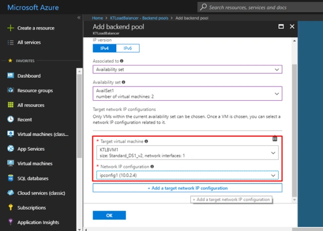This screenshot has height=231, width=323.
Task: Go to Home breadcrumb
Action: click(97, 18)
